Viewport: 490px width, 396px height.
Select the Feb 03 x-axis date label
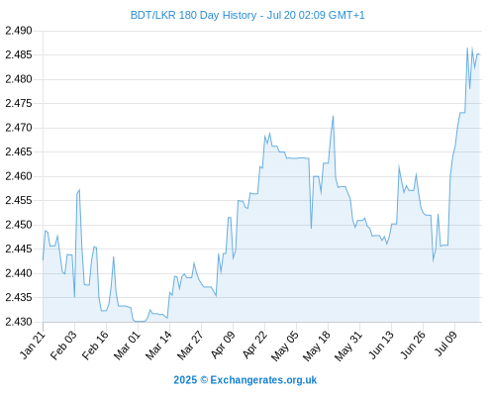[63, 345]
